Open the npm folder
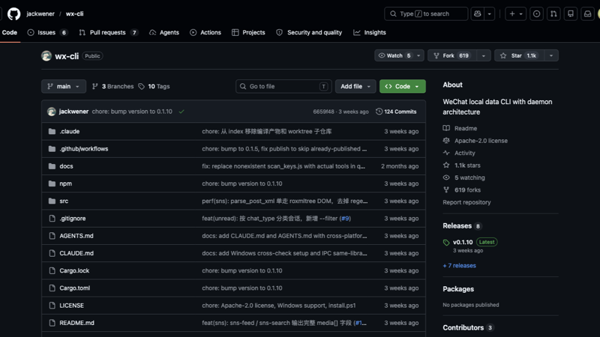Viewport: 600px width, 337px height. (x=65, y=183)
